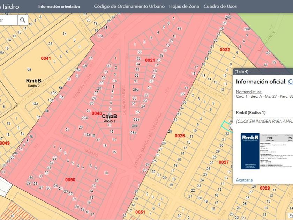Open the Cuadro de Usos page

pos(220,7)
